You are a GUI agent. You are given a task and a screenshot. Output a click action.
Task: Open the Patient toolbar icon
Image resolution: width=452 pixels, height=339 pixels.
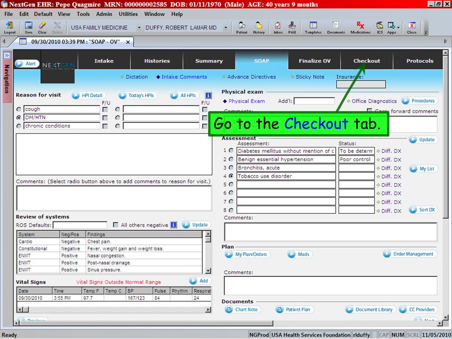242,28
